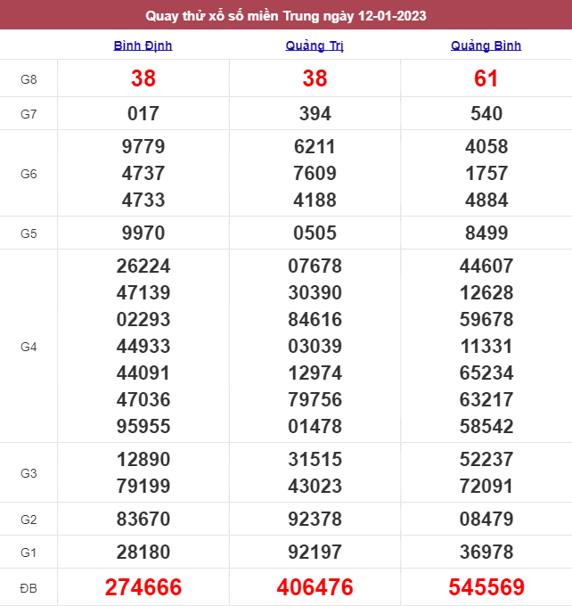This screenshot has width=572, height=606.
Task: Click the G3 result 31515
Action: click(x=315, y=460)
